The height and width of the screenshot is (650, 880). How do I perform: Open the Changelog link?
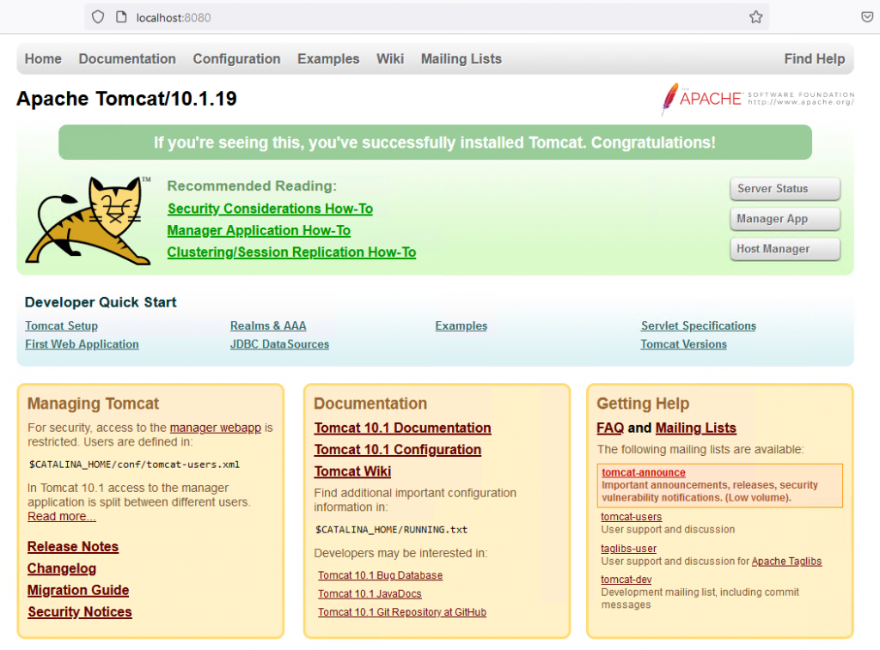(62, 568)
